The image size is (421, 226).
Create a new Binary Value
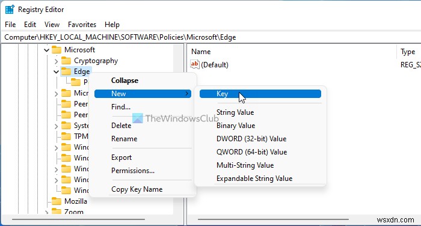(x=236, y=126)
